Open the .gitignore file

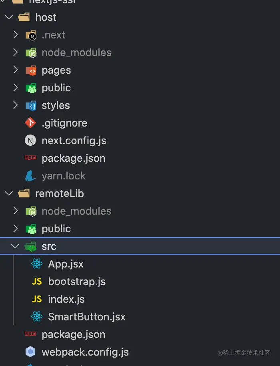pyautogui.click(x=64, y=123)
